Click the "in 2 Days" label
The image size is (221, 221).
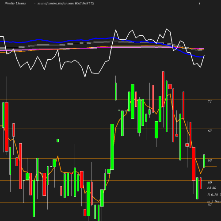pyautogui.click(x=214, y=202)
